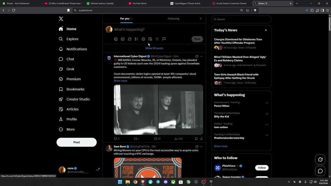Click the X logo in the sidebar
Screen dimensions: 331x186
click(x=61, y=19)
